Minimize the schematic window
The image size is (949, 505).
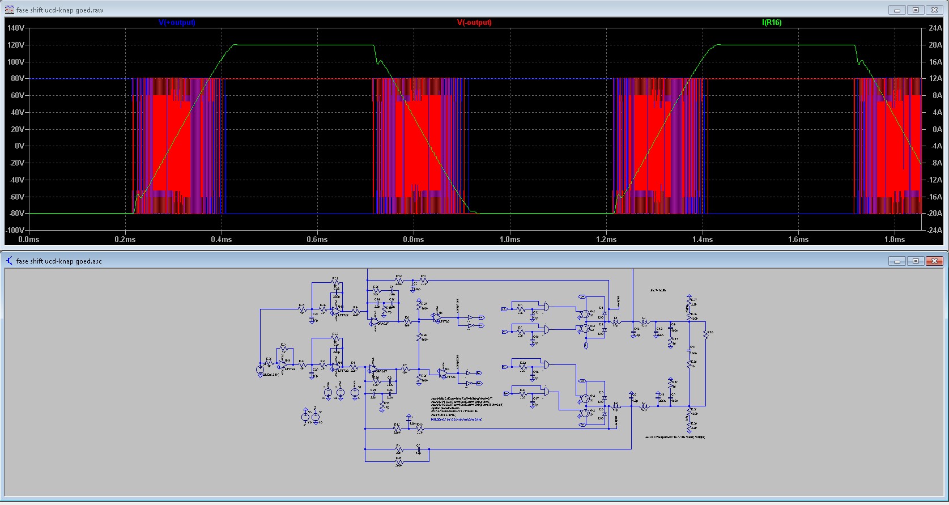[x=897, y=261]
